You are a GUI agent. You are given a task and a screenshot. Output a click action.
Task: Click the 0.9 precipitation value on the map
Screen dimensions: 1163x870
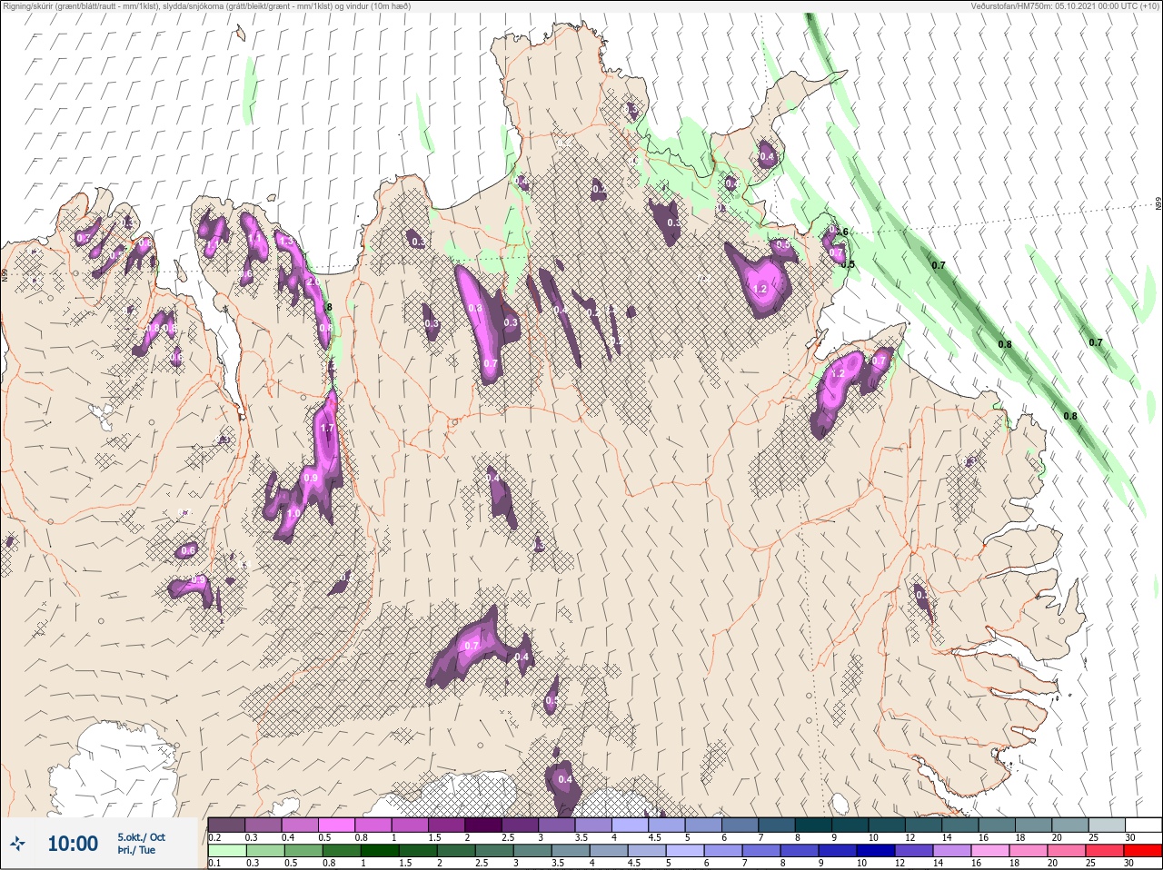coord(311,478)
